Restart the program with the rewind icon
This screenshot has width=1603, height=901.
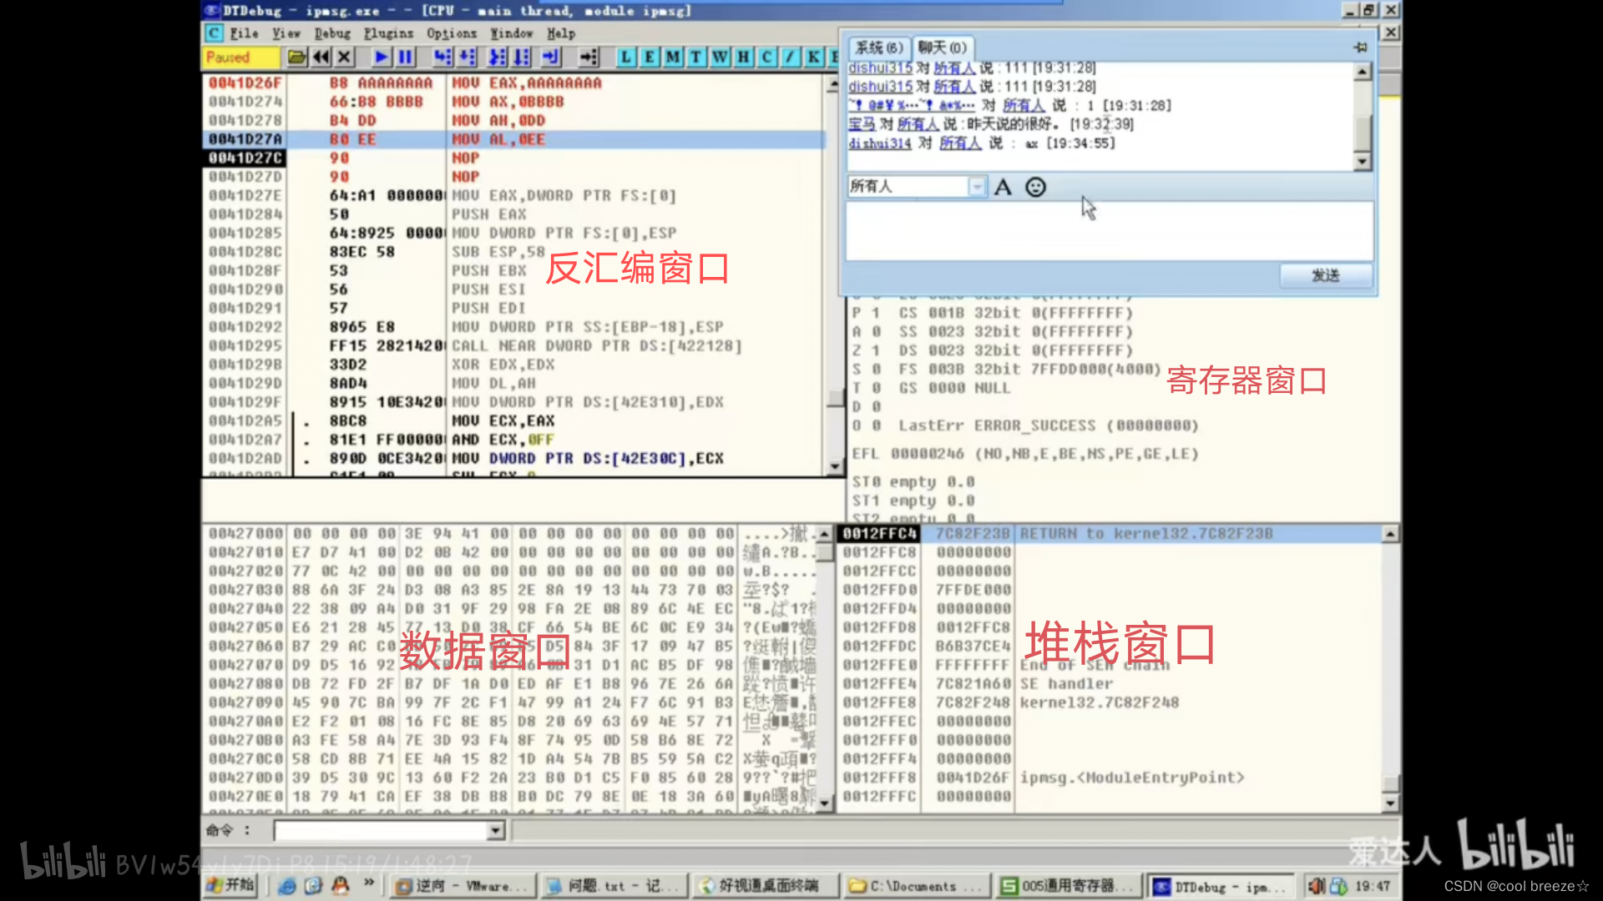(321, 58)
